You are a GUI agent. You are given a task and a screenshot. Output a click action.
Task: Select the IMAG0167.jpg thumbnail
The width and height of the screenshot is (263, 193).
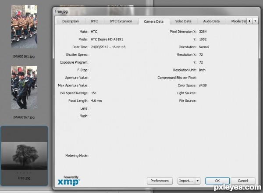(24, 87)
